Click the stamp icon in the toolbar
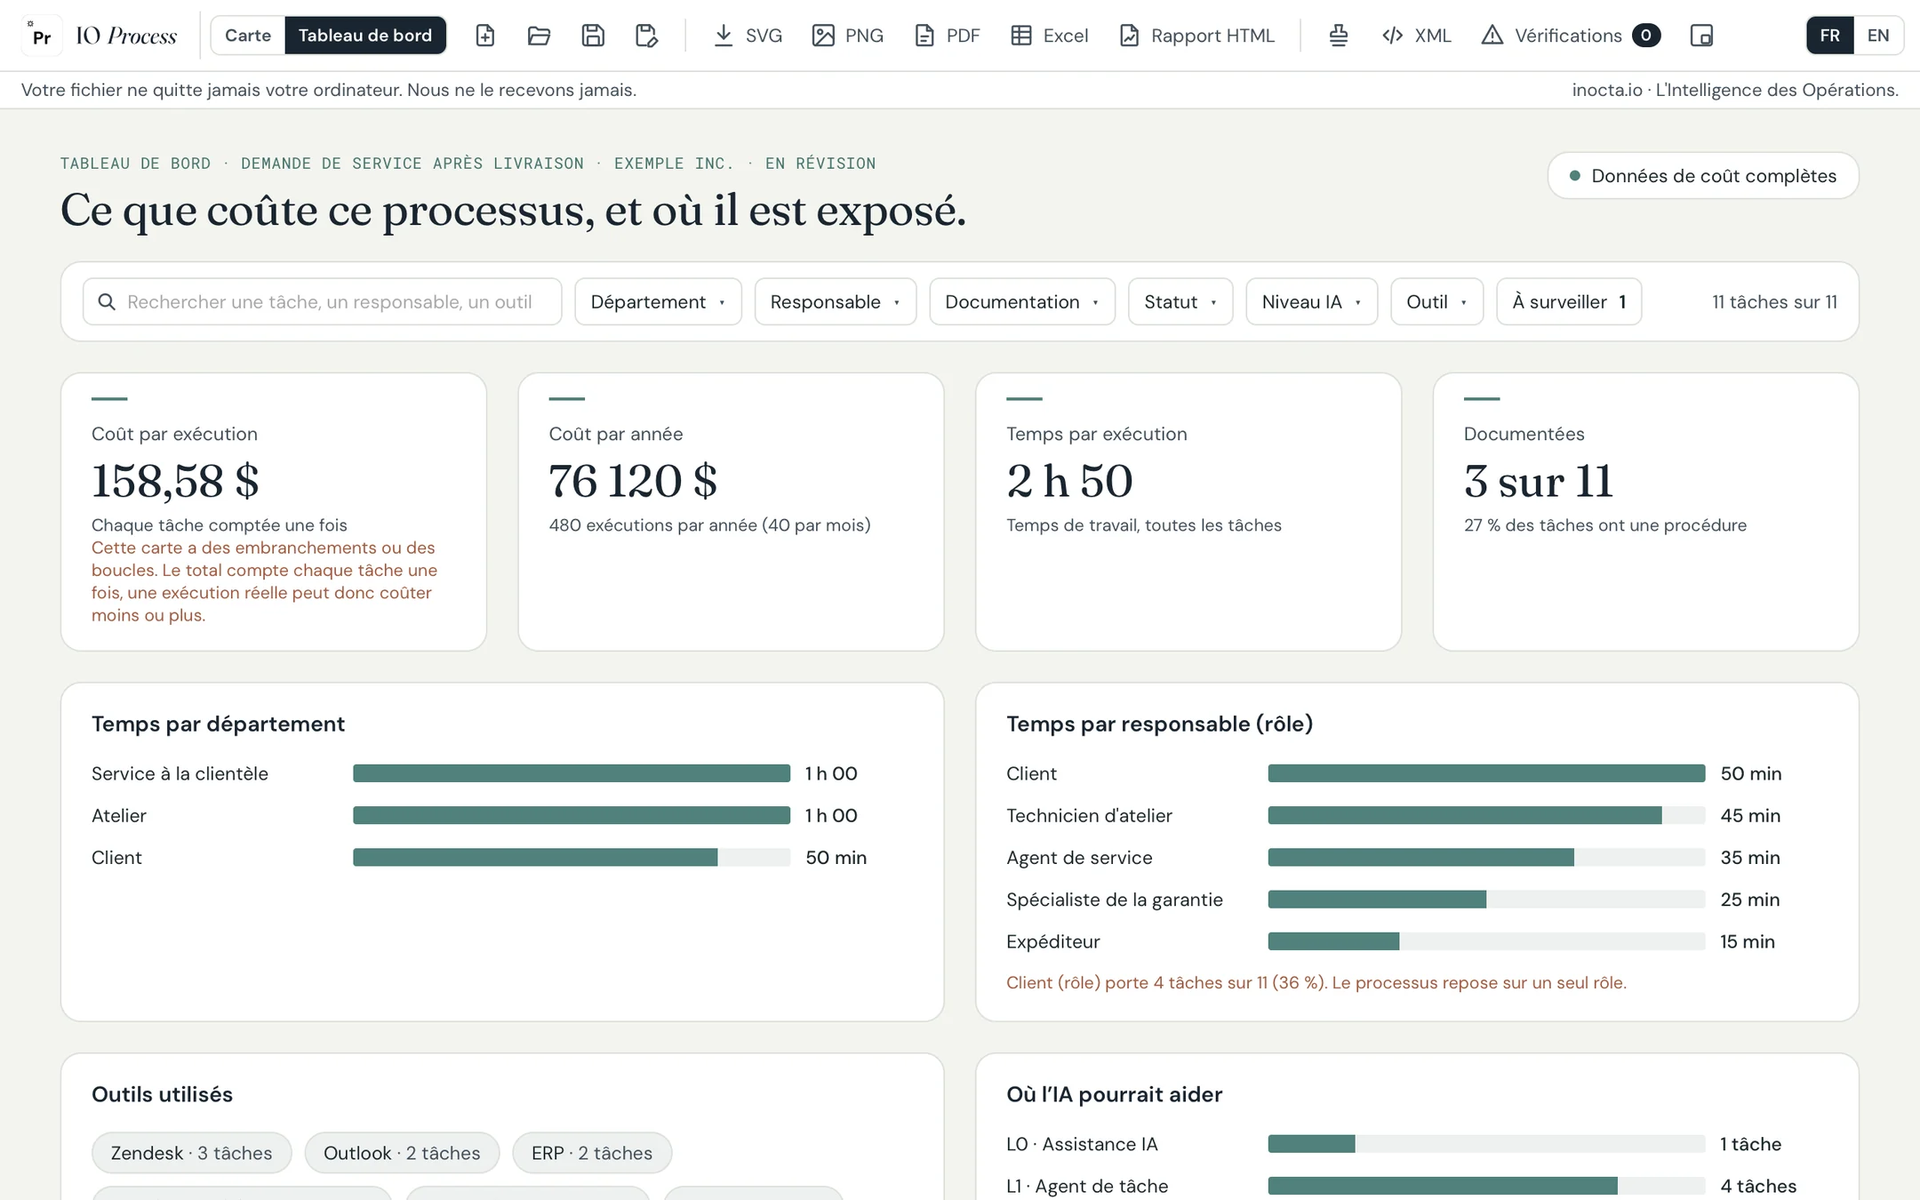This screenshot has width=1920, height=1200. coord(1338,36)
